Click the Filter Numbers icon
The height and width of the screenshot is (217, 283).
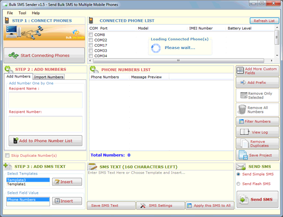click(x=242, y=121)
